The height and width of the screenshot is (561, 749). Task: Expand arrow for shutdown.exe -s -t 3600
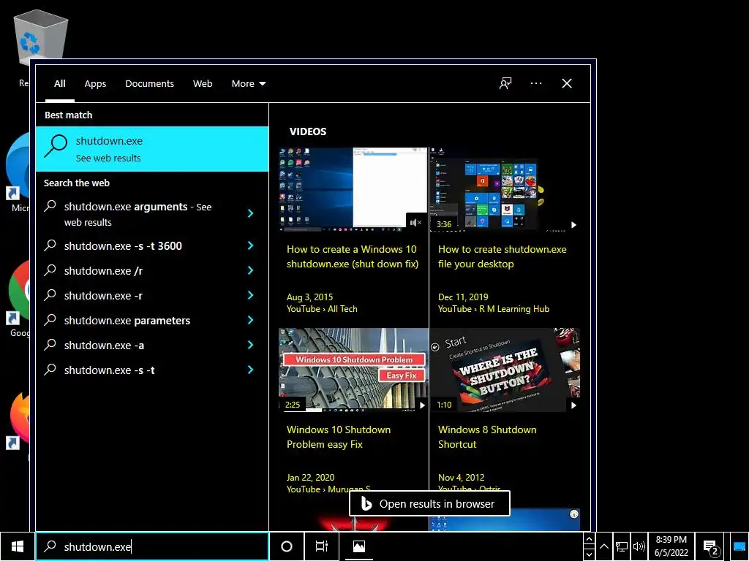[250, 245]
